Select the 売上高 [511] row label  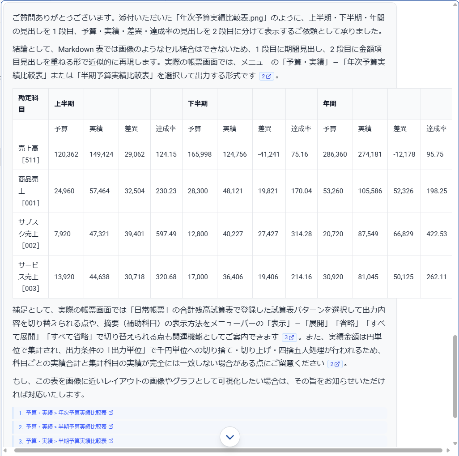[x=31, y=154]
